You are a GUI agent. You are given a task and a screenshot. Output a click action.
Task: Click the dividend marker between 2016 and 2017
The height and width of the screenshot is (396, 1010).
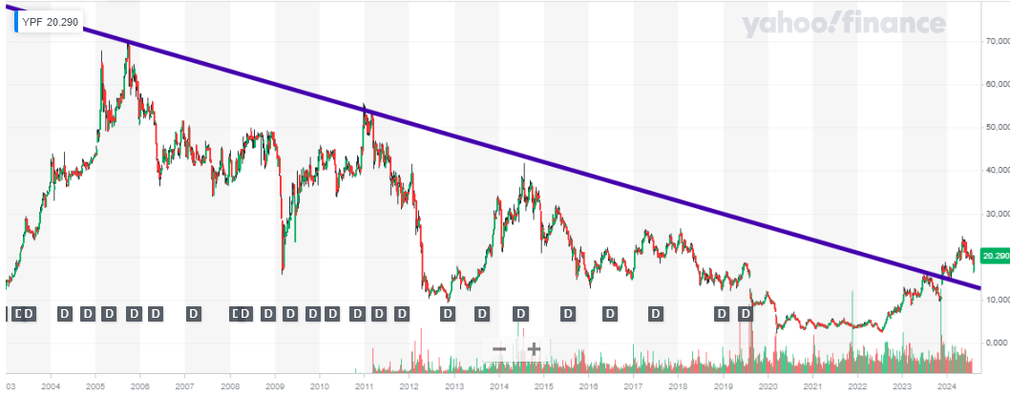pos(610,313)
